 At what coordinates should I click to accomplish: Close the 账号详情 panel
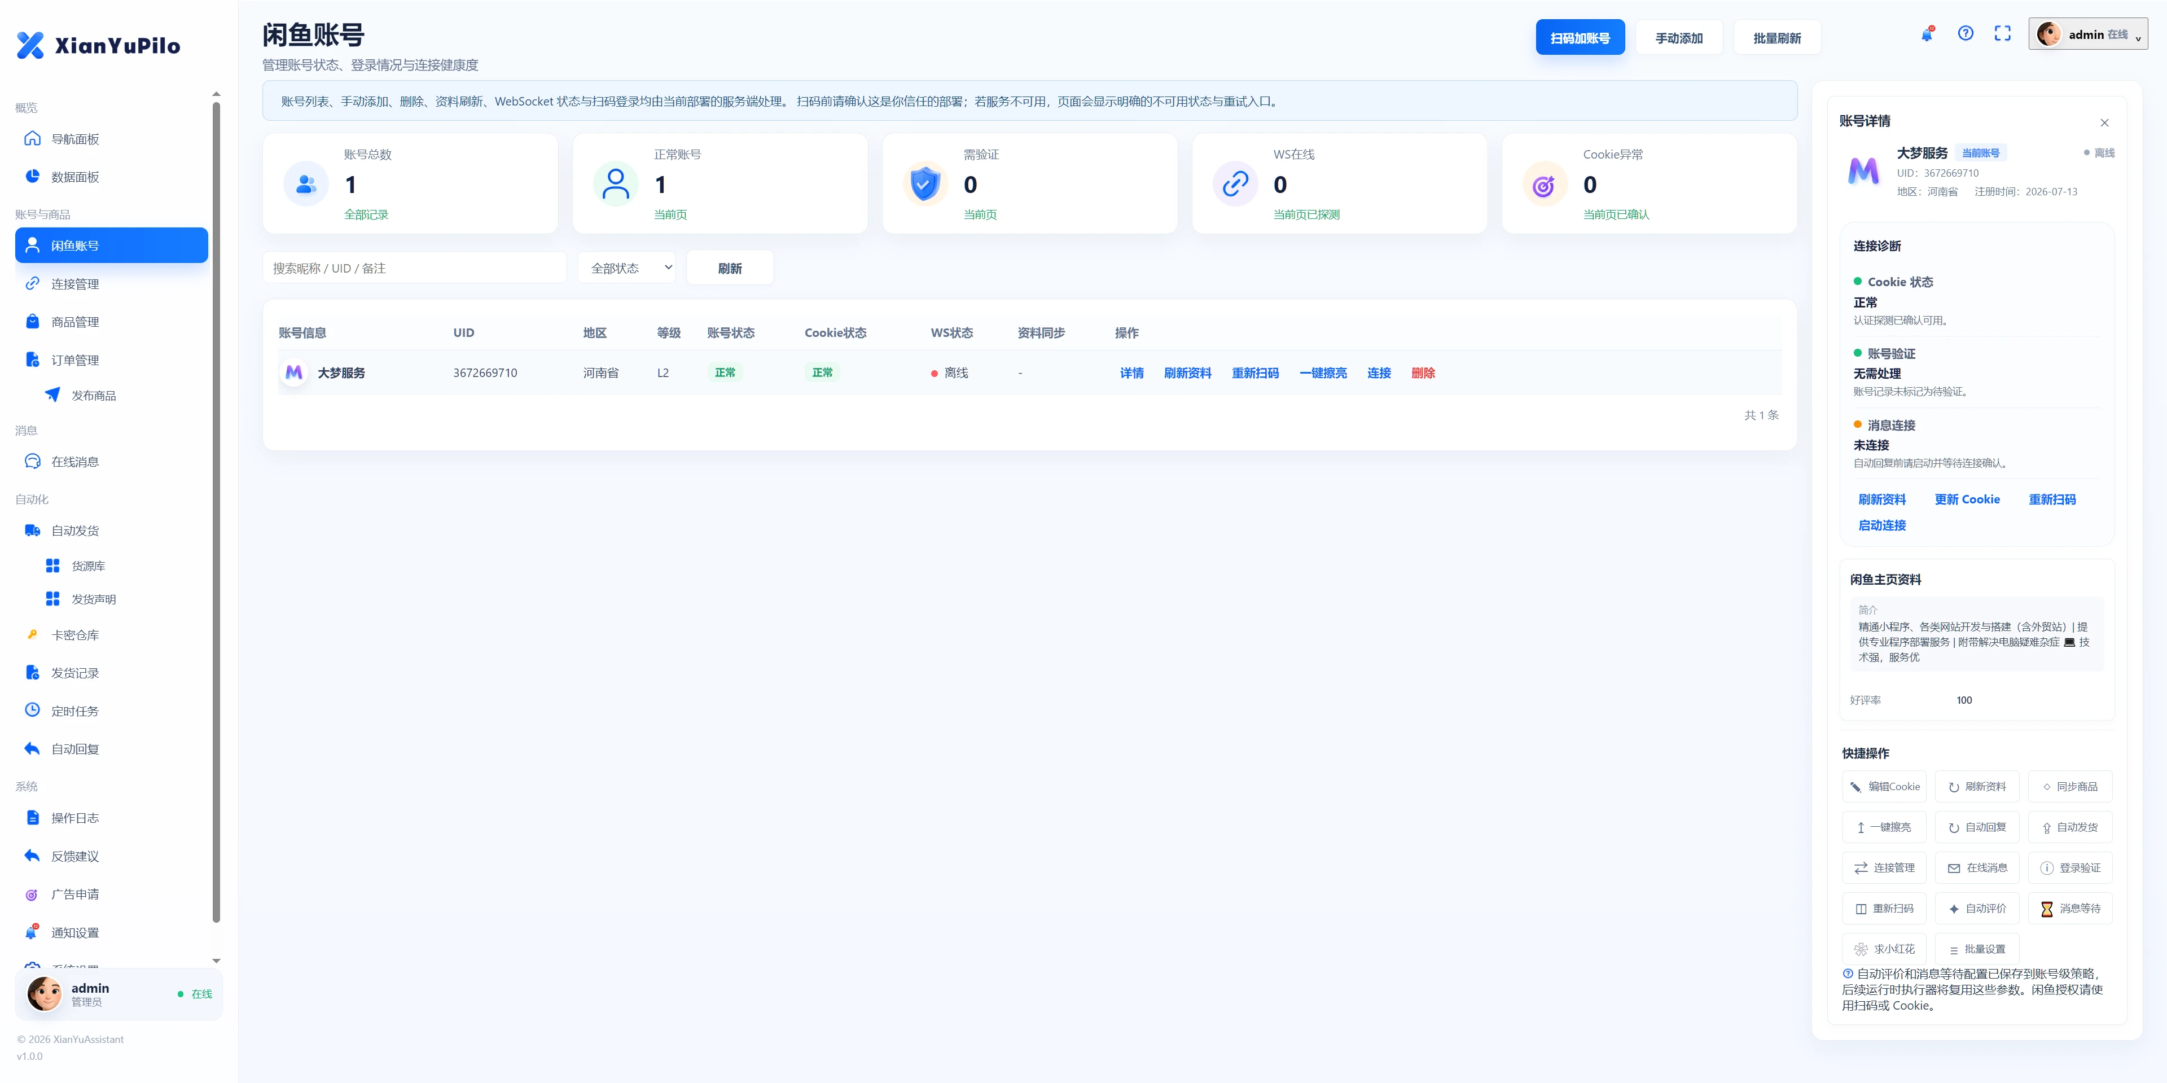[x=2104, y=123]
